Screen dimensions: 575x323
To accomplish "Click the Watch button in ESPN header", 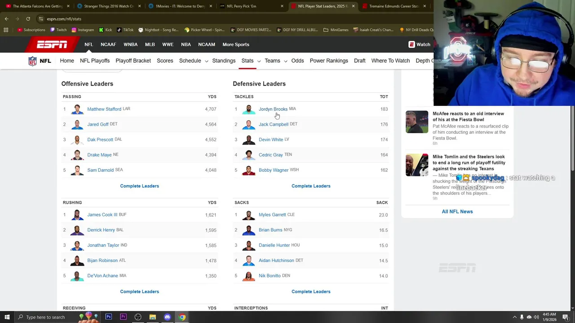I will pos(420,44).
